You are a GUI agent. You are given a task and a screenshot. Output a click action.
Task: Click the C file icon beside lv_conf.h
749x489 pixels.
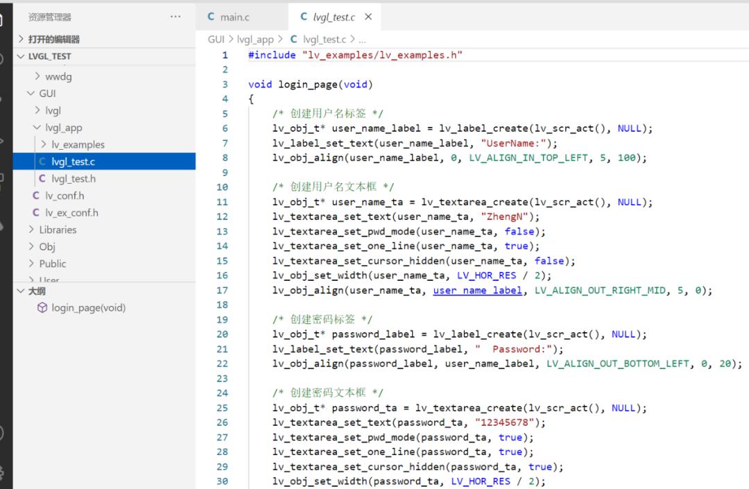pyautogui.click(x=36, y=196)
